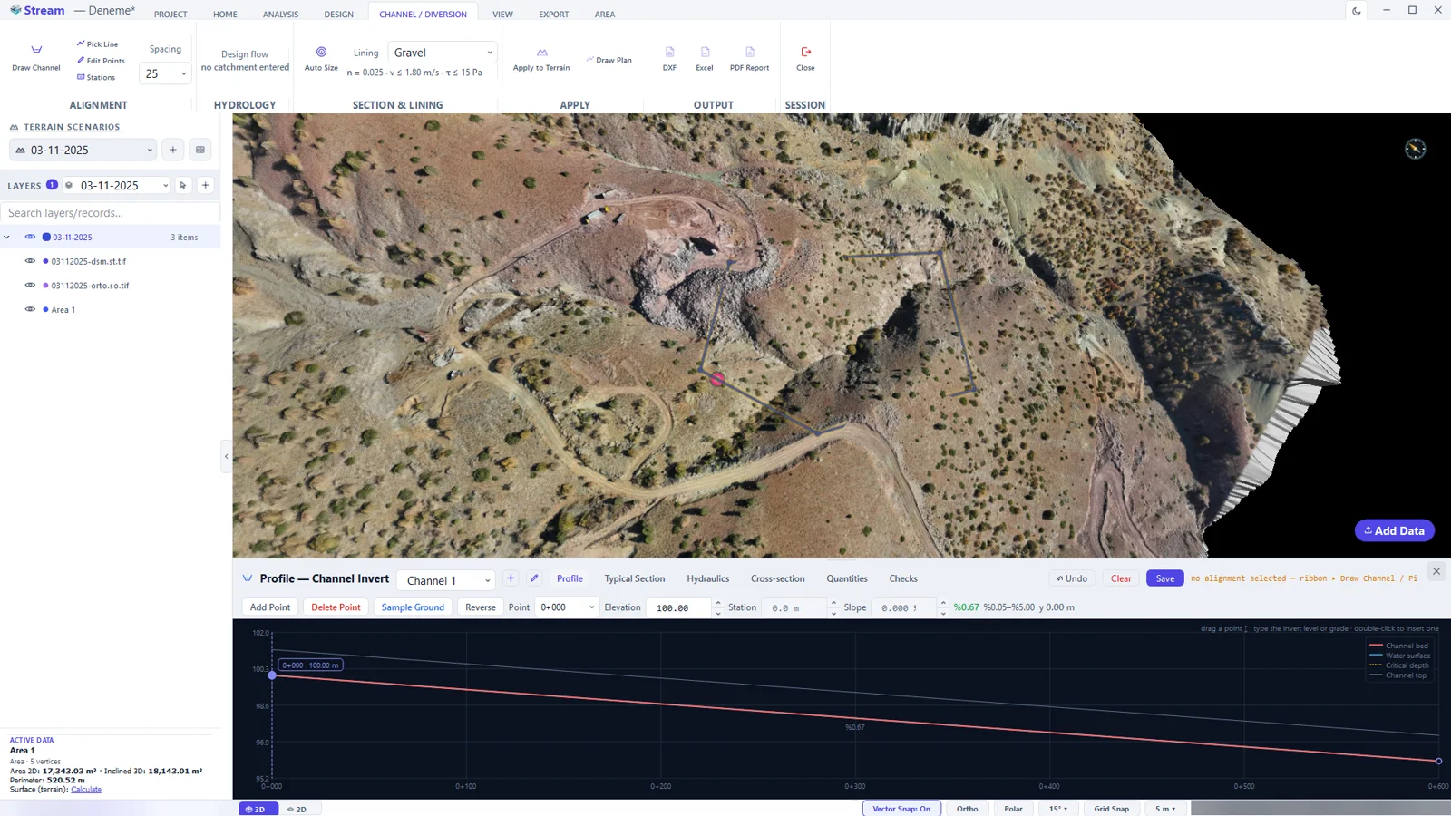
Task: Enable Grid Snap
Action: coord(1111,809)
